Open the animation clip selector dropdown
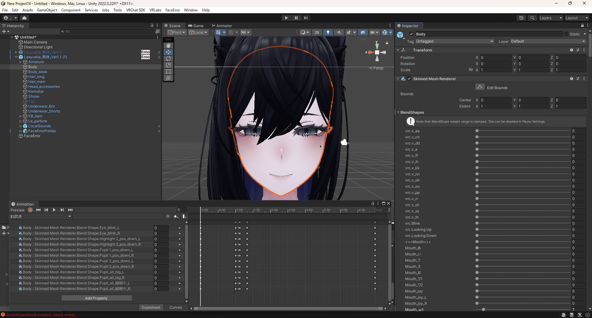 41,216
